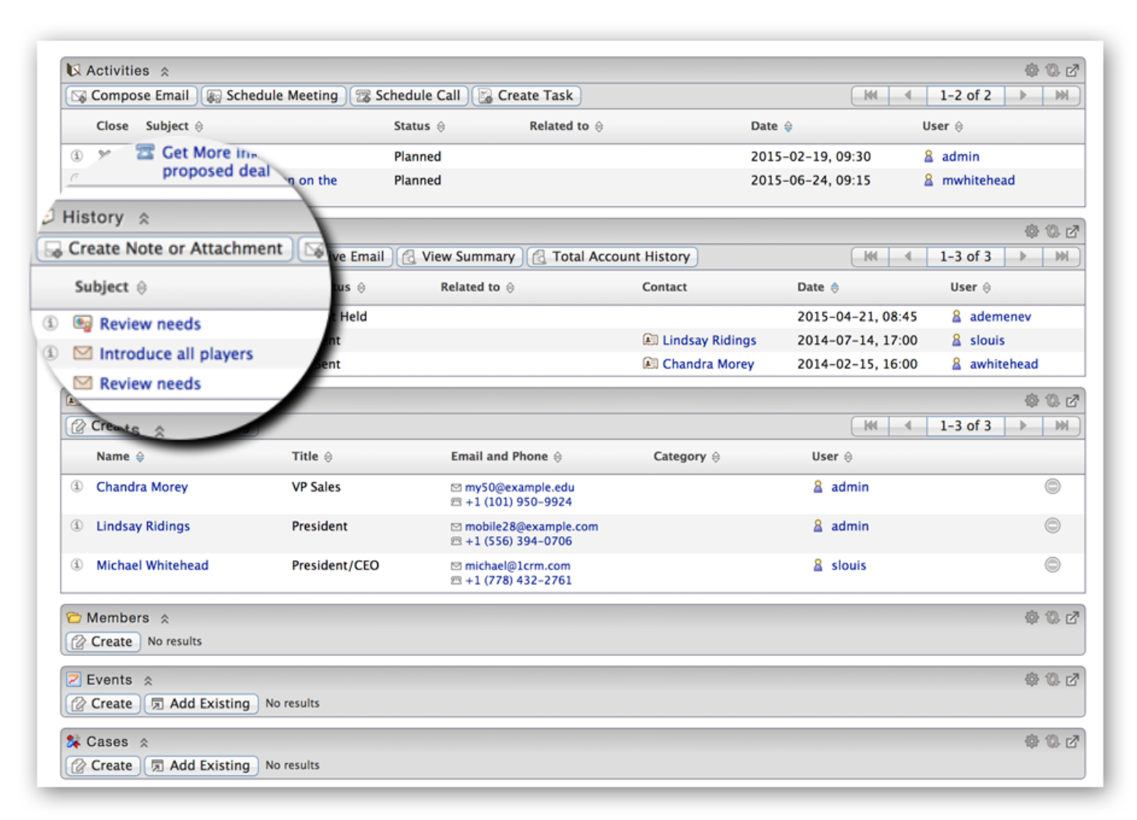
Task: Click the refresh icon on the History panel
Action: [x=1054, y=231]
